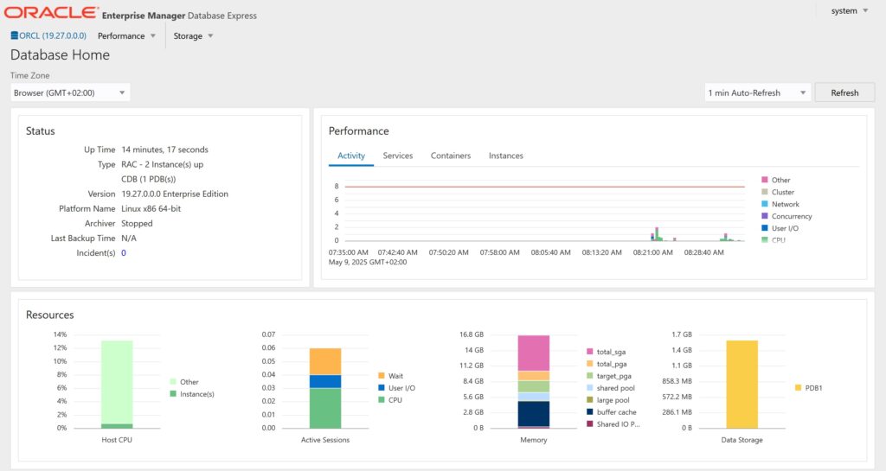Click the Host CPU Other legend swatch
Image resolution: width=886 pixels, height=471 pixels.
(x=173, y=382)
